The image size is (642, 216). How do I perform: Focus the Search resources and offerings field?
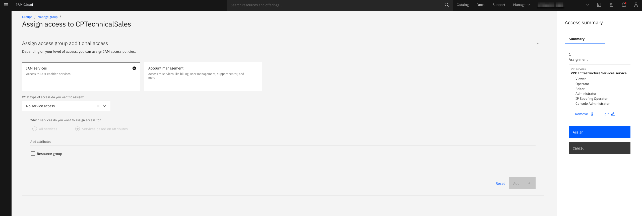coord(335,5)
